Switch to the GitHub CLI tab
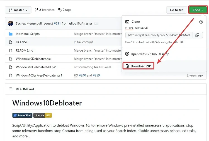This screenshot has height=141, width=209. tap(142, 28)
